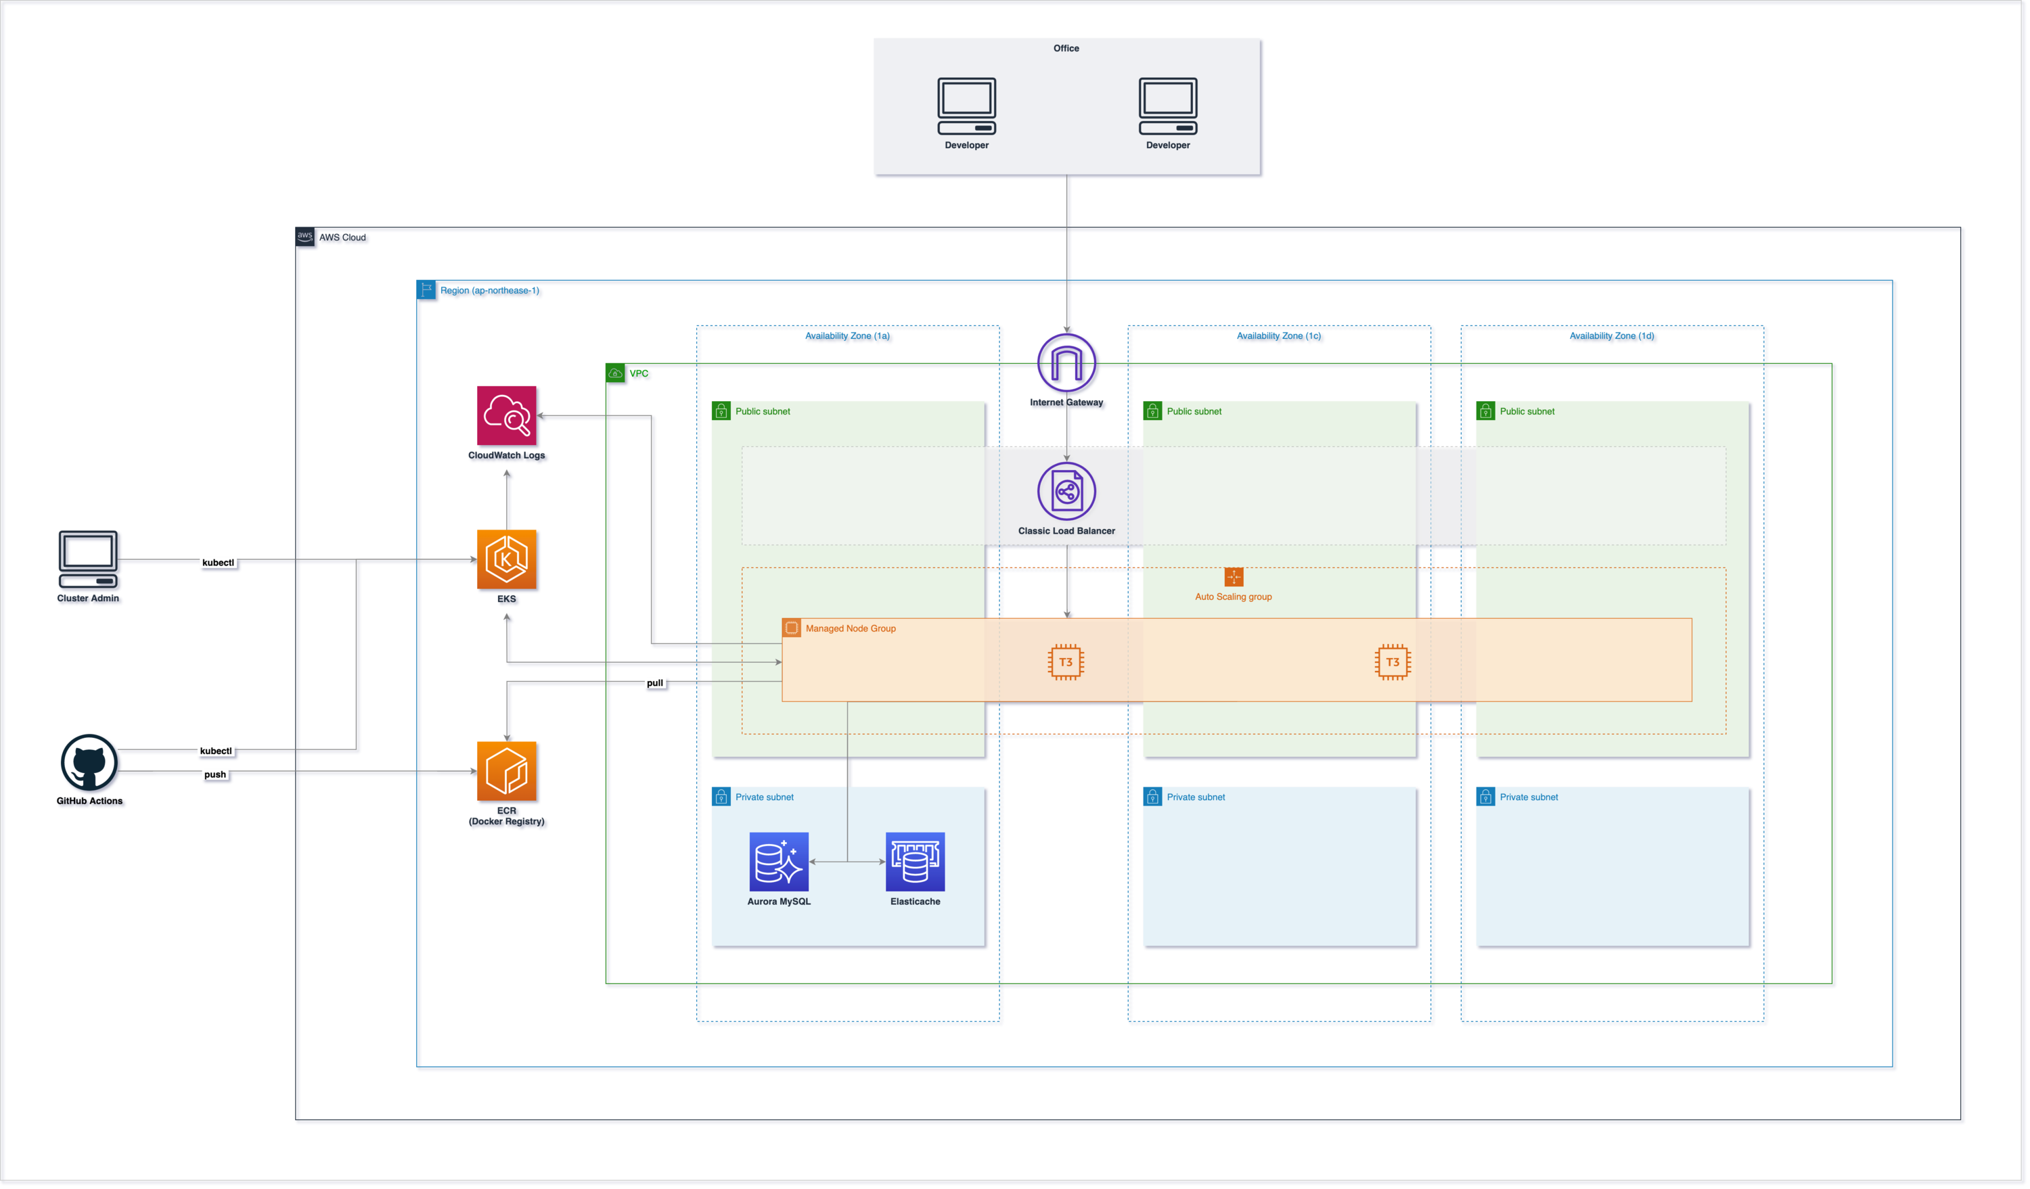Select the VPC group icon

pyautogui.click(x=616, y=373)
